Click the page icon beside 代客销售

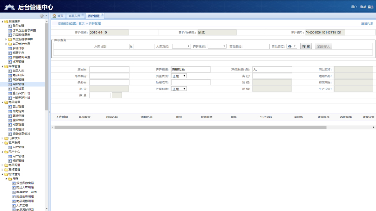(10, 125)
